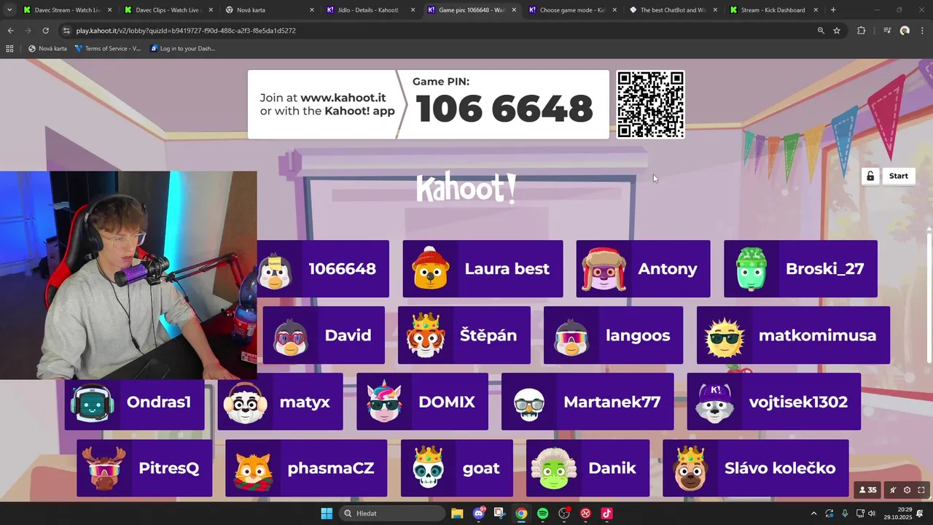Image resolution: width=933 pixels, height=525 pixels.
Task: Bookmark this page with star icon
Action: click(x=837, y=31)
